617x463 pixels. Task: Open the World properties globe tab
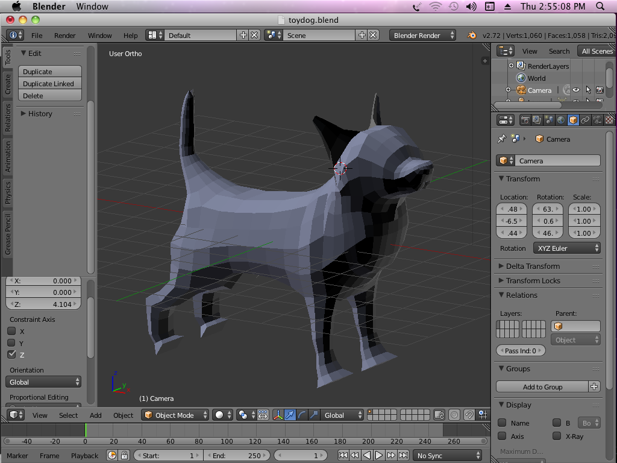click(x=561, y=120)
